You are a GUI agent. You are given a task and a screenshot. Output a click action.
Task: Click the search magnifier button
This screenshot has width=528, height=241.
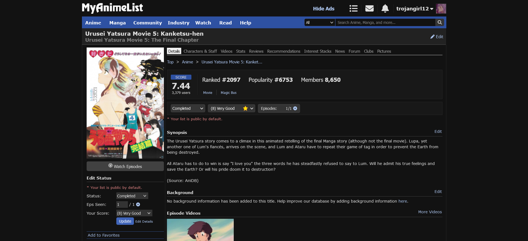[x=440, y=23]
